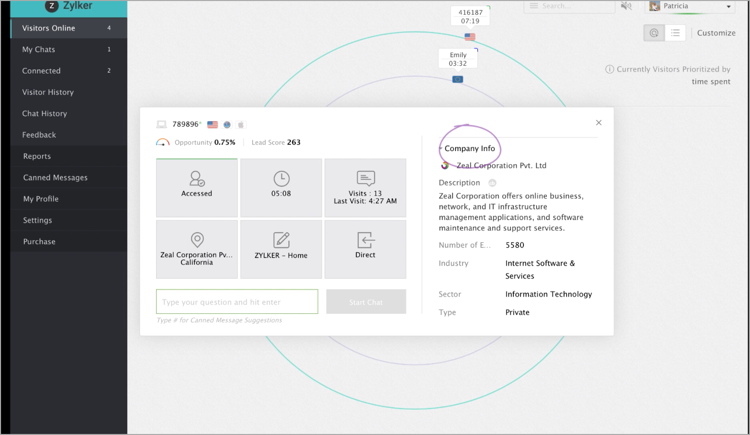The width and height of the screenshot is (750, 435).
Task: Open Settings in the sidebar
Action: pyautogui.click(x=69, y=220)
